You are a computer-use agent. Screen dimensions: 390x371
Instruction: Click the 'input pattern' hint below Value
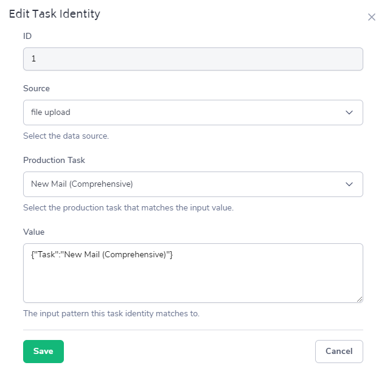pyautogui.click(x=111, y=314)
